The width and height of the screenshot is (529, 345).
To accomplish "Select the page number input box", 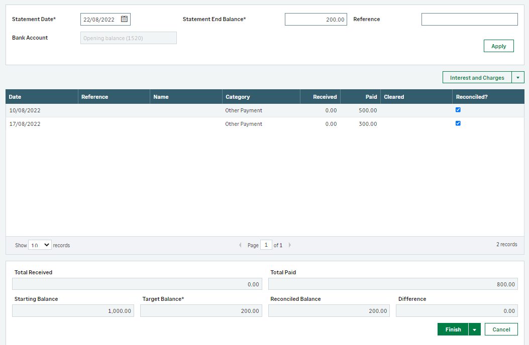I will tap(266, 245).
